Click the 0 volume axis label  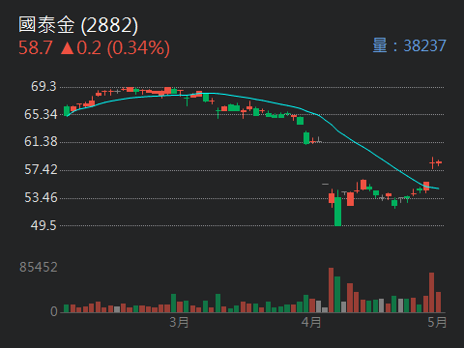point(54,311)
